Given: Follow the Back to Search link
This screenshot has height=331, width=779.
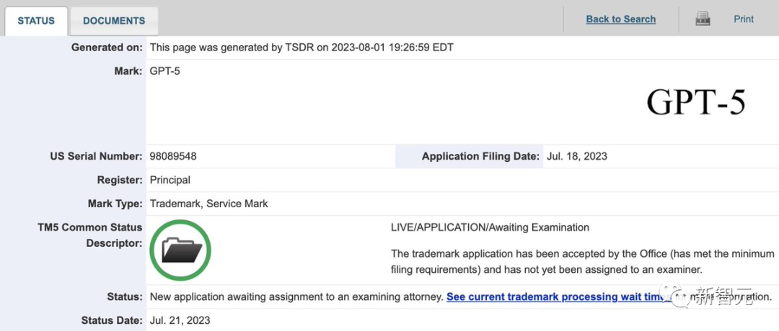Looking at the screenshot, I should click(620, 19).
